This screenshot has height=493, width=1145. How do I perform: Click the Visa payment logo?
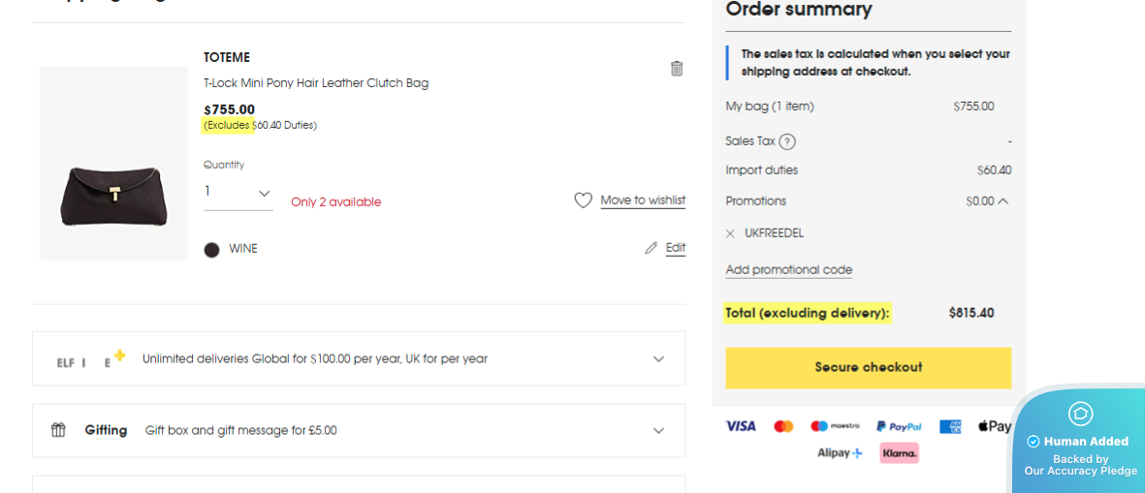click(x=741, y=426)
